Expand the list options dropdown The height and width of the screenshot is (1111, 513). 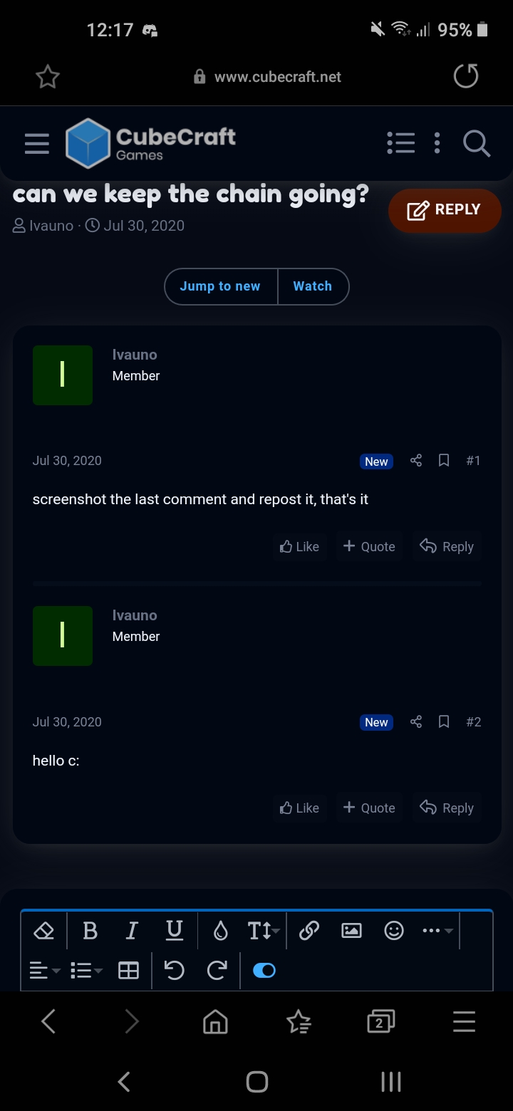pos(87,970)
